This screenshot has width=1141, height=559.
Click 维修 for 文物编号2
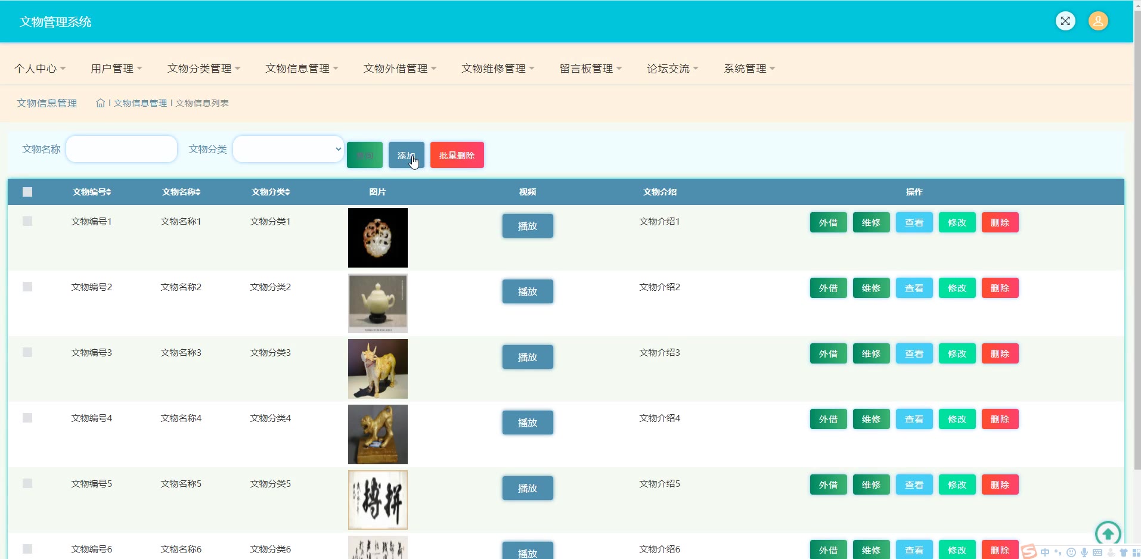point(871,288)
